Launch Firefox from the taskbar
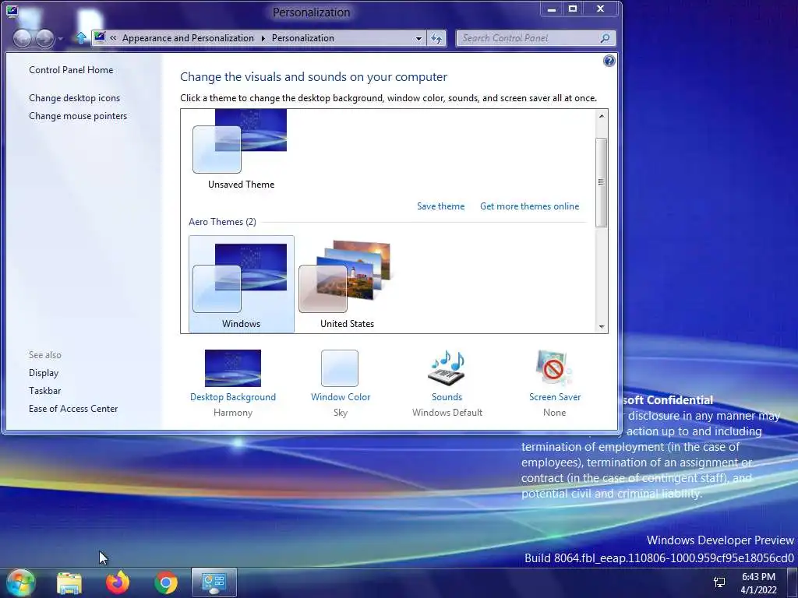 pos(118,582)
